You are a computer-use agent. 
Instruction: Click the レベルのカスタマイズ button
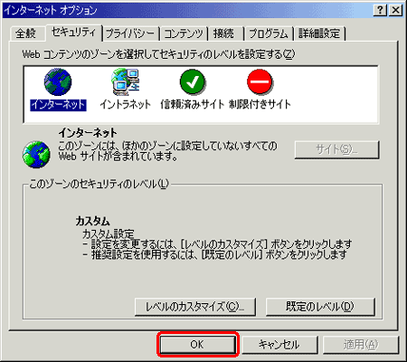coord(195,307)
